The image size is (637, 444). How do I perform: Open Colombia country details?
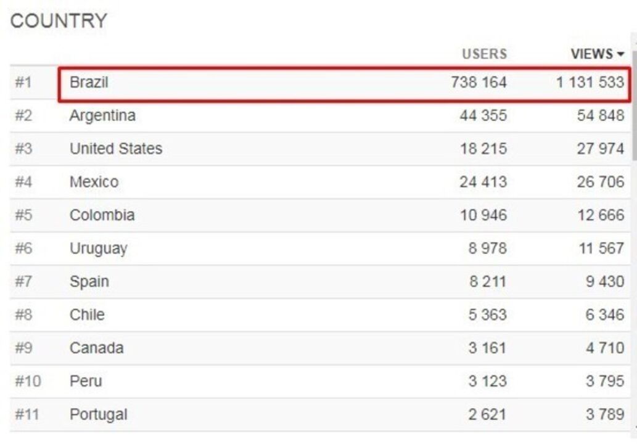pyautogui.click(x=102, y=215)
